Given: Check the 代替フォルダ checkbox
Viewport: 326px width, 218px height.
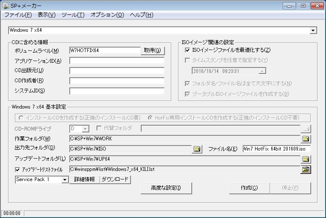Looking at the screenshot, I should tap(99, 128).
